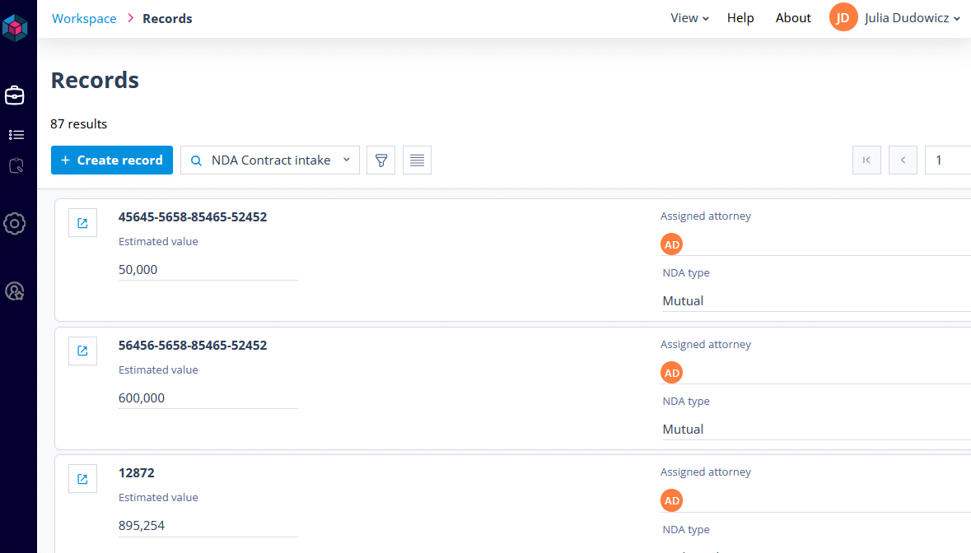Follow the Workspace breadcrumb link
The width and height of the screenshot is (971, 553).
(x=84, y=18)
